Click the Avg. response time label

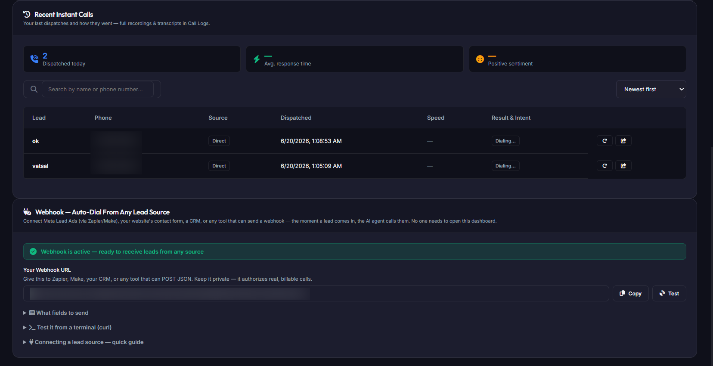(x=288, y=63)
